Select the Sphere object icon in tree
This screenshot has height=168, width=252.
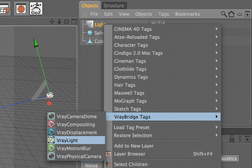coord(90,33)
